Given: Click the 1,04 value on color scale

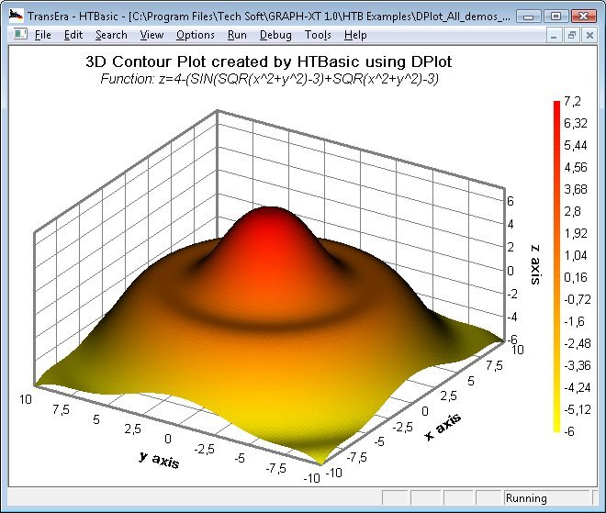Looking at the screenshot, I should [x=575, y=255].
